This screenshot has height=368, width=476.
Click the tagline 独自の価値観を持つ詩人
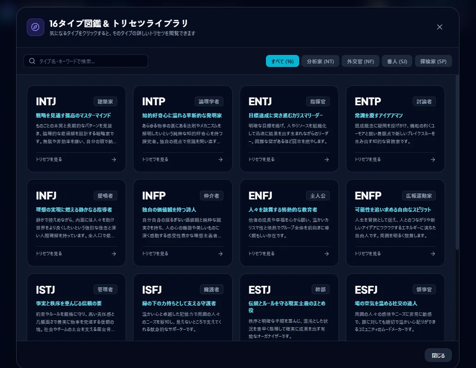point(169,210)
